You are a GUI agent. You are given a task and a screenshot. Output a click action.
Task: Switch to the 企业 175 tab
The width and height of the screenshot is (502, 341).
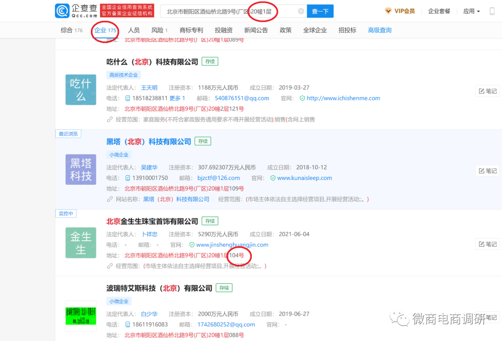(105, 30)
